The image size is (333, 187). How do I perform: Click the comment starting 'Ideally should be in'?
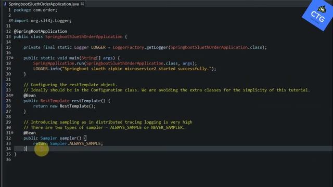(166, 90)
